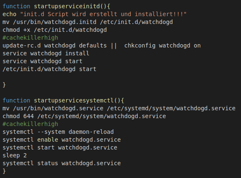Screen dimensions: 241x178
Task: Click the first #cachekillerhigh comment
Action: tap(31, 38)
